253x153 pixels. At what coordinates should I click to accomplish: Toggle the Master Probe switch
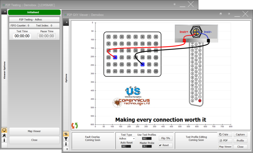[146, 146]
